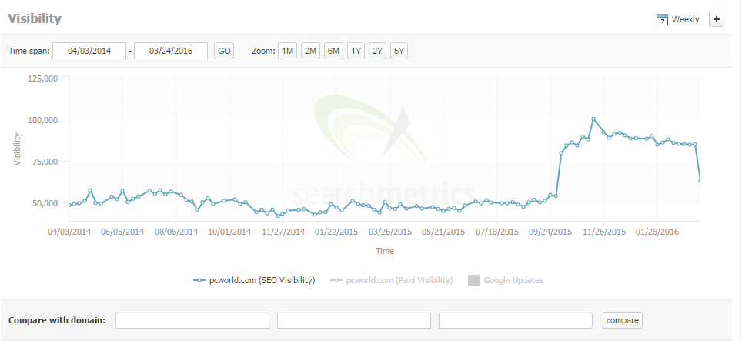Edit the start date field 04/03/2014
This screenshot has width=742, height=341.
pyautogui.click(x=89, y=51)
